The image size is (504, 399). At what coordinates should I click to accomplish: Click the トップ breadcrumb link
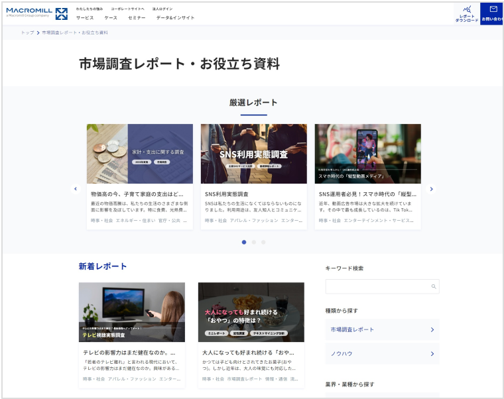pos(27,32)
